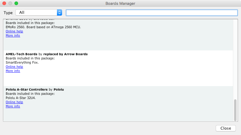Click the EMoRo 2560 board description text
241x135 pixels.
coord(43,27)
